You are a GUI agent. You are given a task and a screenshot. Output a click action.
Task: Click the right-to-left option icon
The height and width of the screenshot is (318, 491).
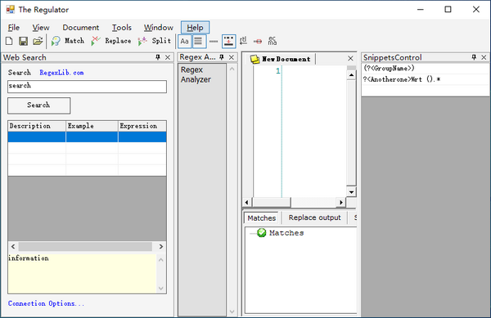[x=244, y=41]
